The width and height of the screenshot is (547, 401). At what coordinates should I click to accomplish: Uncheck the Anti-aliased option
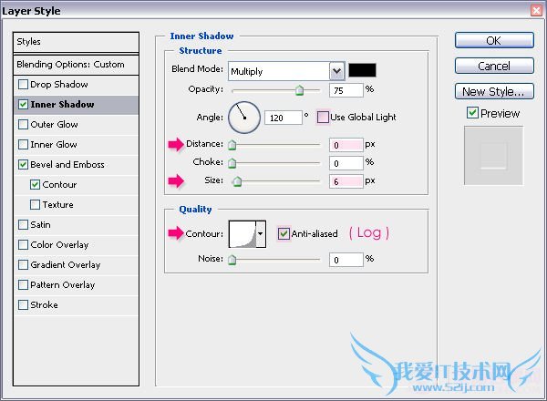[284, 233]
